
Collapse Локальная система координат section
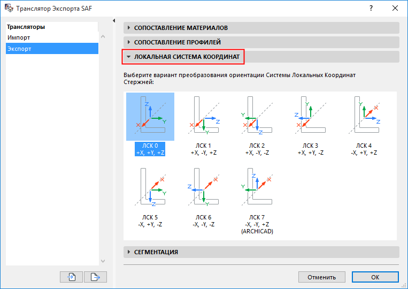coord(261,57)
